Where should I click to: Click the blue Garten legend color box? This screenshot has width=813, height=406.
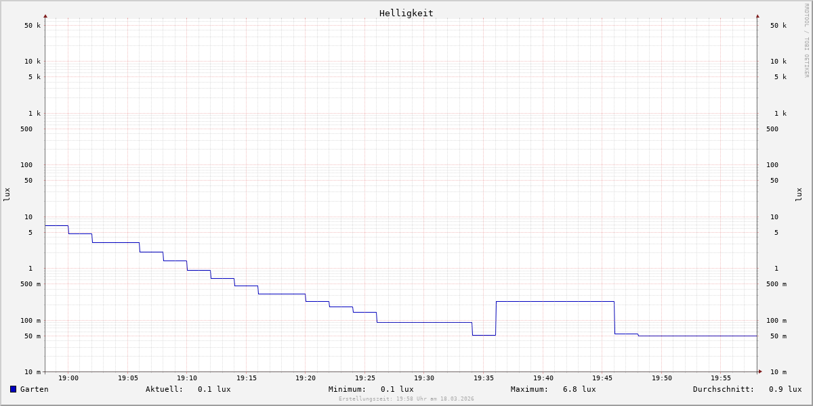pos(13,389)
